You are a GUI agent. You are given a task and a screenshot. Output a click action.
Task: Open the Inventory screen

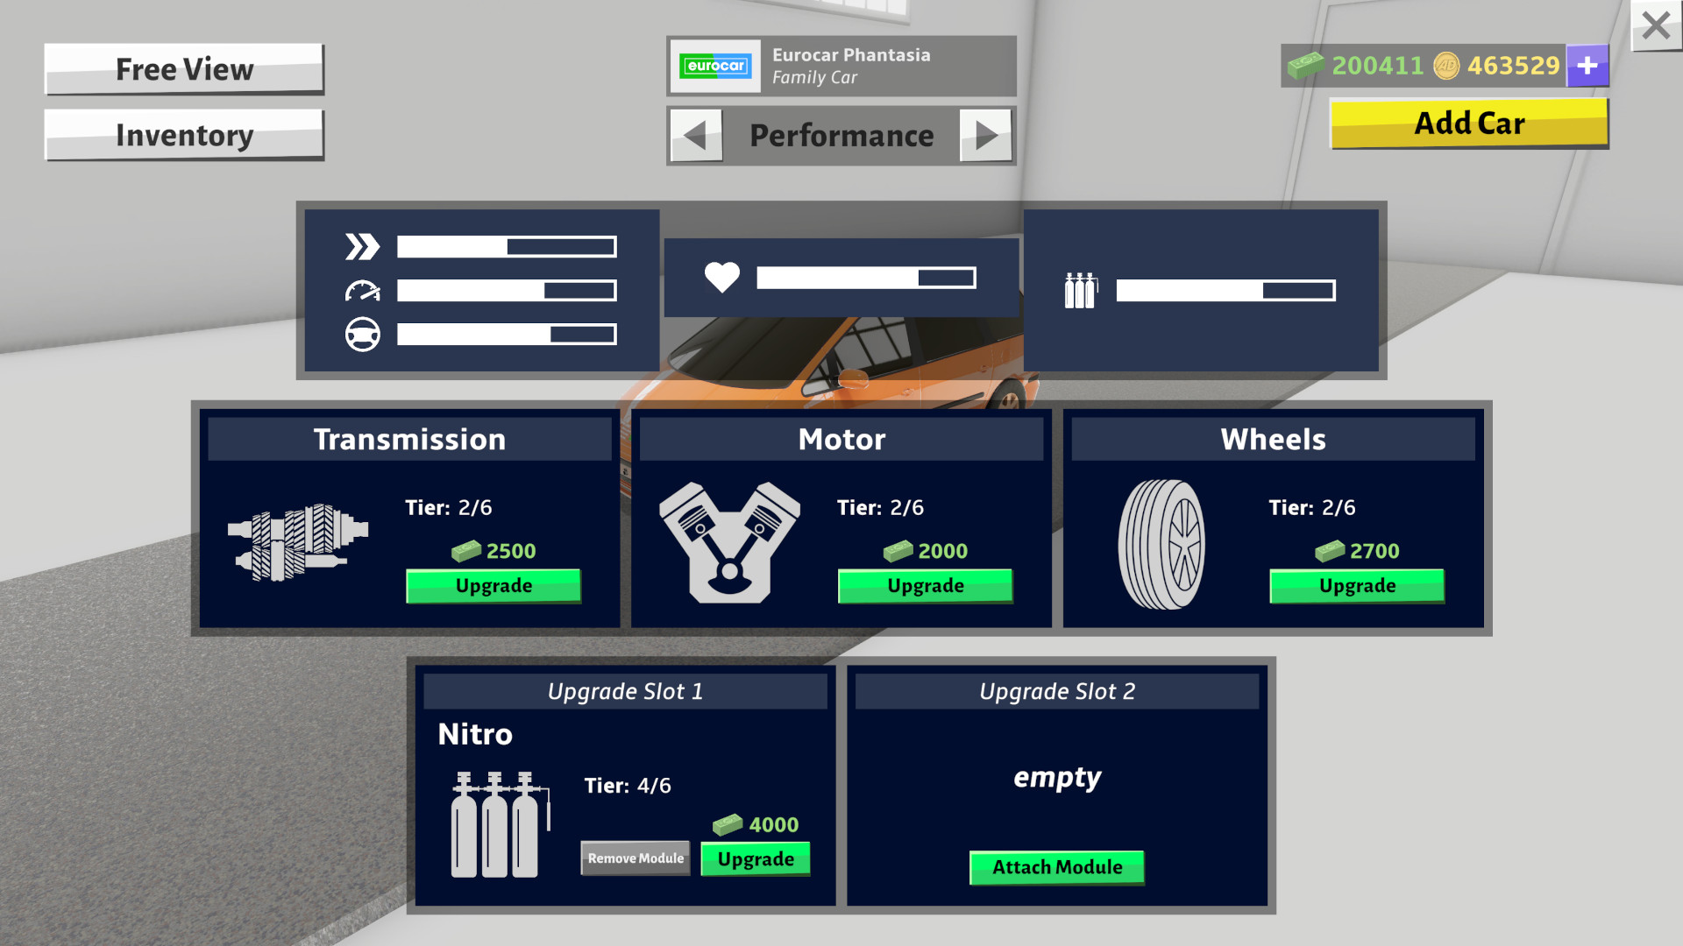(x=183, y=135)
